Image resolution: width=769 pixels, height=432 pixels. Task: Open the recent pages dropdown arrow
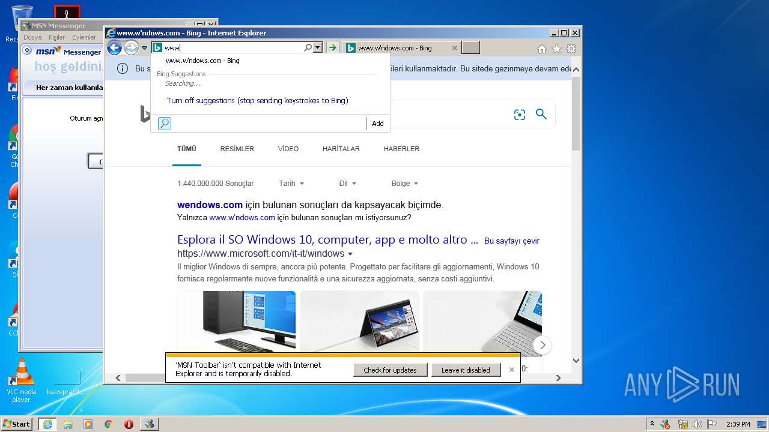click(144, 48)
